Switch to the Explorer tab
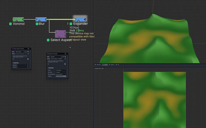Image resolution: width=206 pixels, height=128 pixels. point(112,65)
